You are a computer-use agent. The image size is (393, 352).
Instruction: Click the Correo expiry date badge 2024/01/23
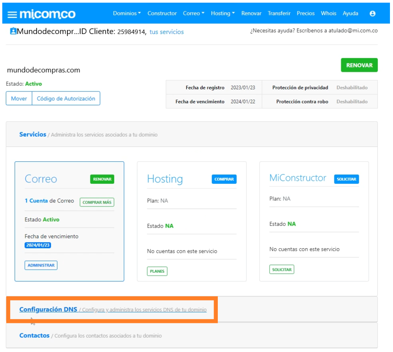pos(38,245)
